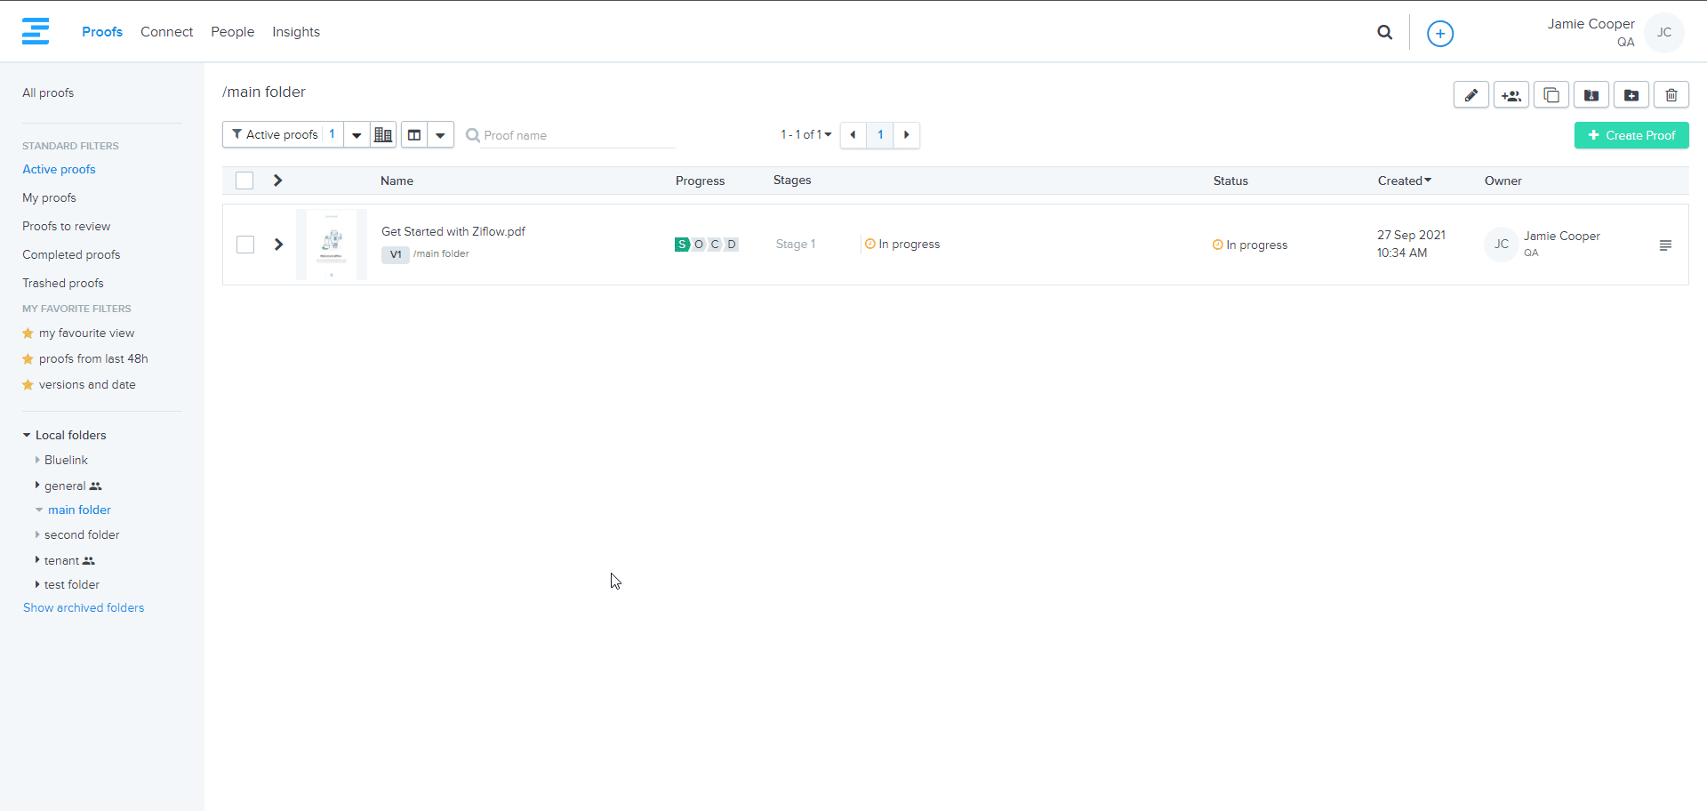Open the People menu
This screenshot has width=1707, height=811.
coord(232,32)
